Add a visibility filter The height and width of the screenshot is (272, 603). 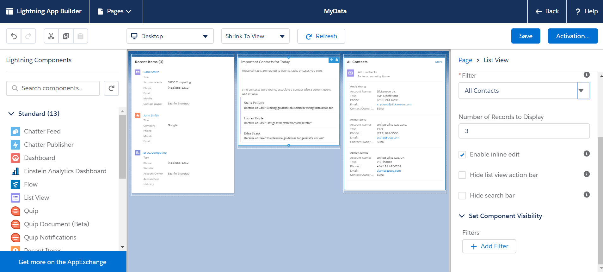pyautogui.click(x=489, y=246)
